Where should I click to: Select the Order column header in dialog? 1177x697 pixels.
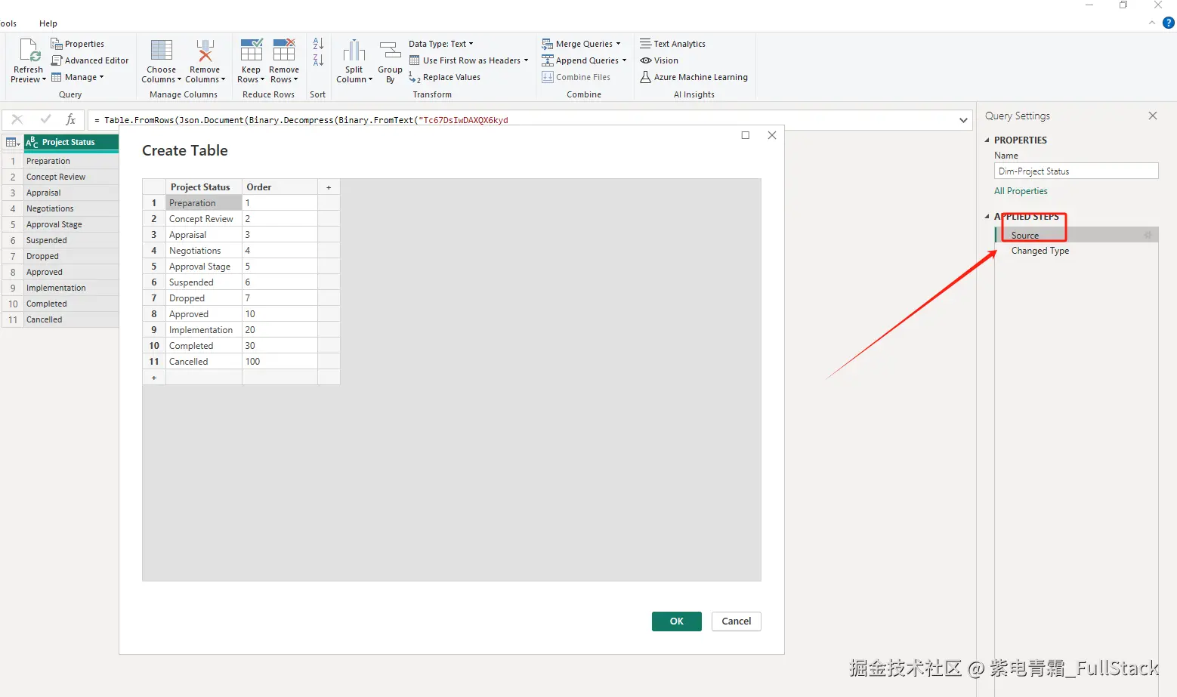point(280,187)
